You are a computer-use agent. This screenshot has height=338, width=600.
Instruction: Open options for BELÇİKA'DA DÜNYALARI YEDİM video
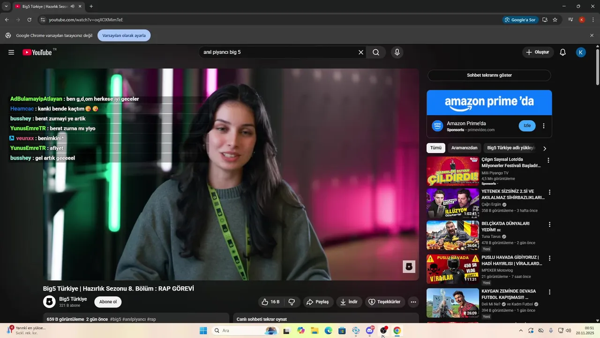pos(550,224)
